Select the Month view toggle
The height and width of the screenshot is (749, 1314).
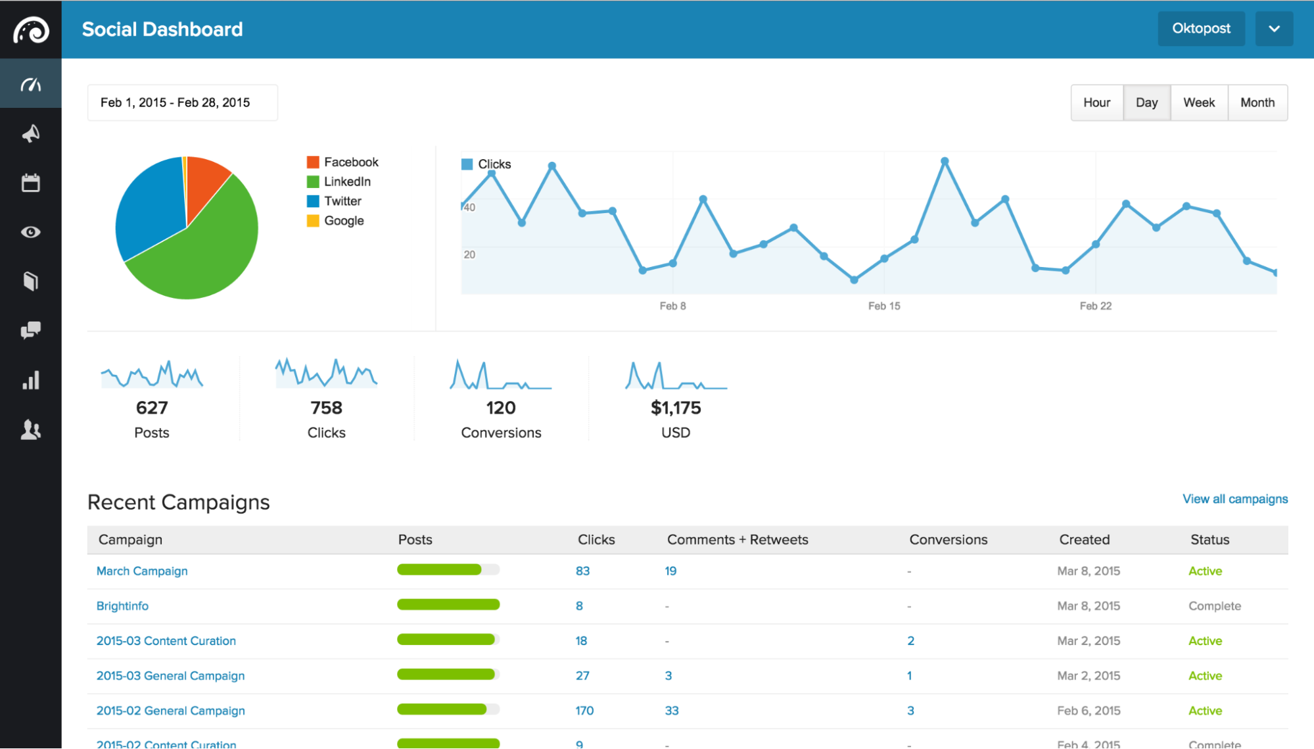[1259, 102]
